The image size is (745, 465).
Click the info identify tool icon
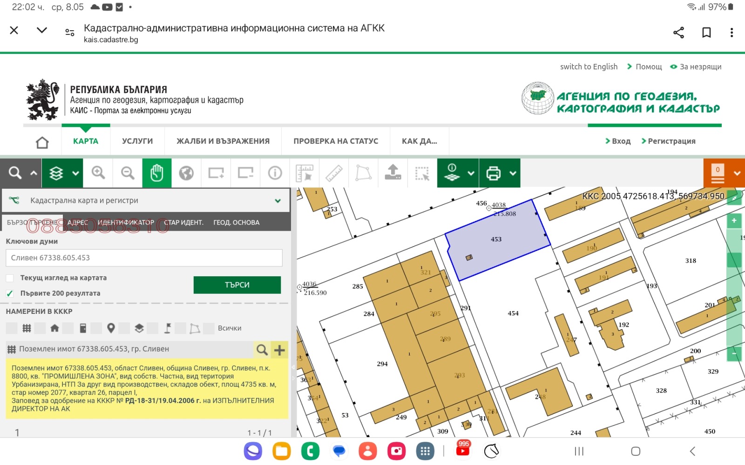coord(275,173)
